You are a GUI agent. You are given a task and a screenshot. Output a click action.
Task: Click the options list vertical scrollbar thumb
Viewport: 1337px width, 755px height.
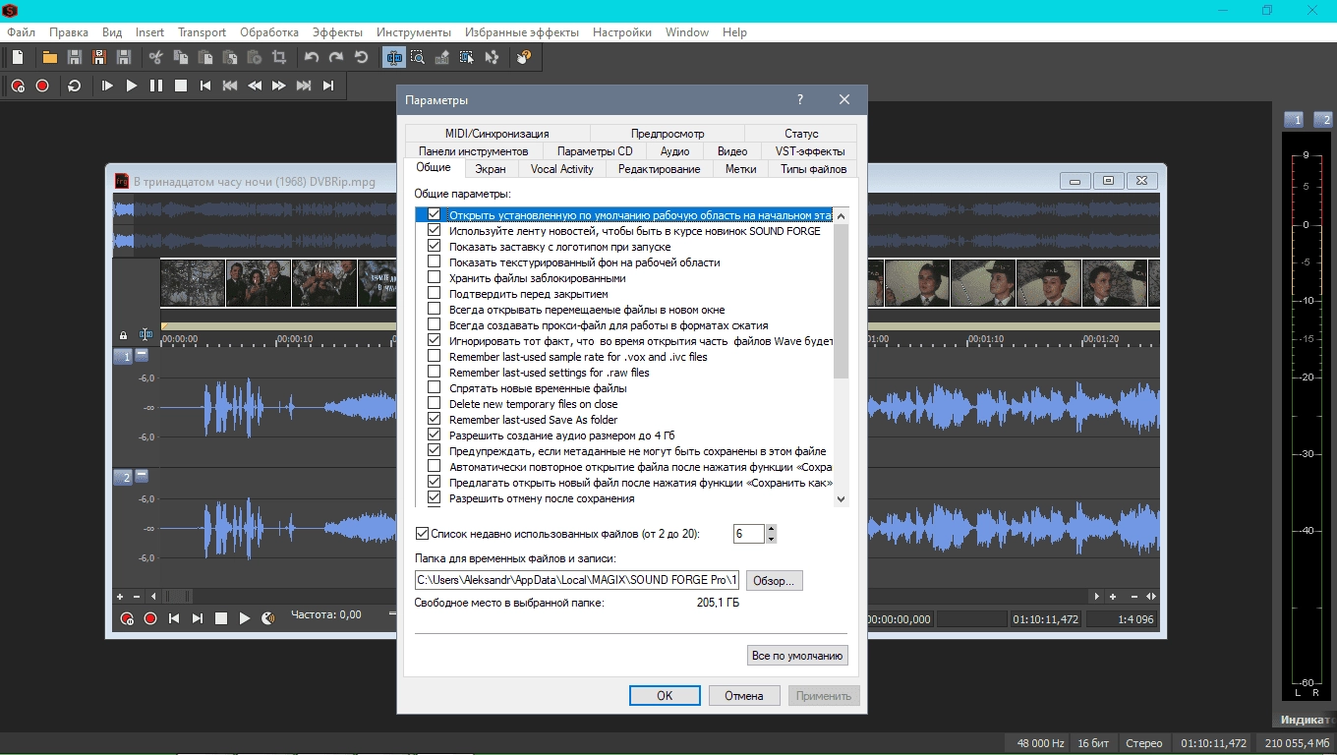[x=841, y=301]
